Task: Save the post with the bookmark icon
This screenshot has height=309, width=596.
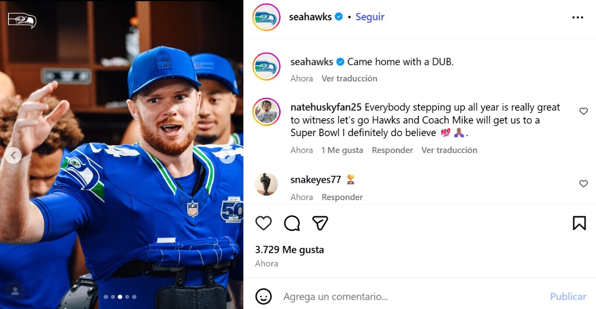Action: 579,224
